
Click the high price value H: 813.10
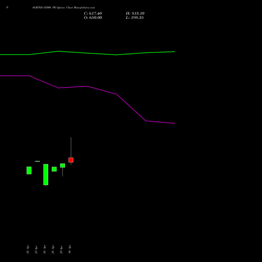coord(135,14)
